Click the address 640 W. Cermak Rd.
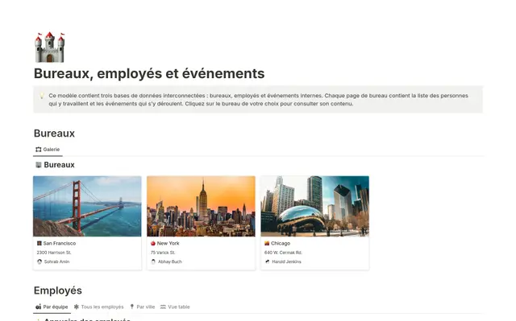Image resolution: width=516 pixels, height=321 pixels. [x=283, y=253]
